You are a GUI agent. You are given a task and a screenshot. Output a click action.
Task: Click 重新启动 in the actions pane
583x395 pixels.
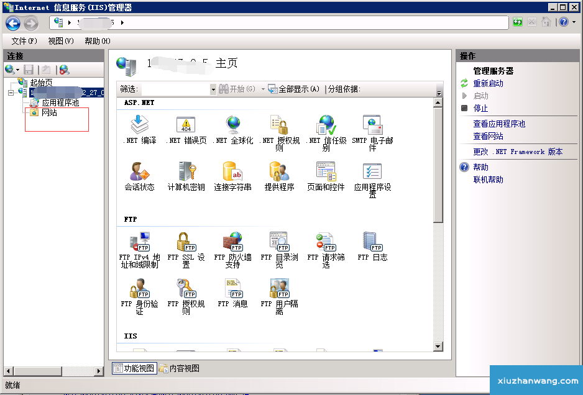click(488, 83)
